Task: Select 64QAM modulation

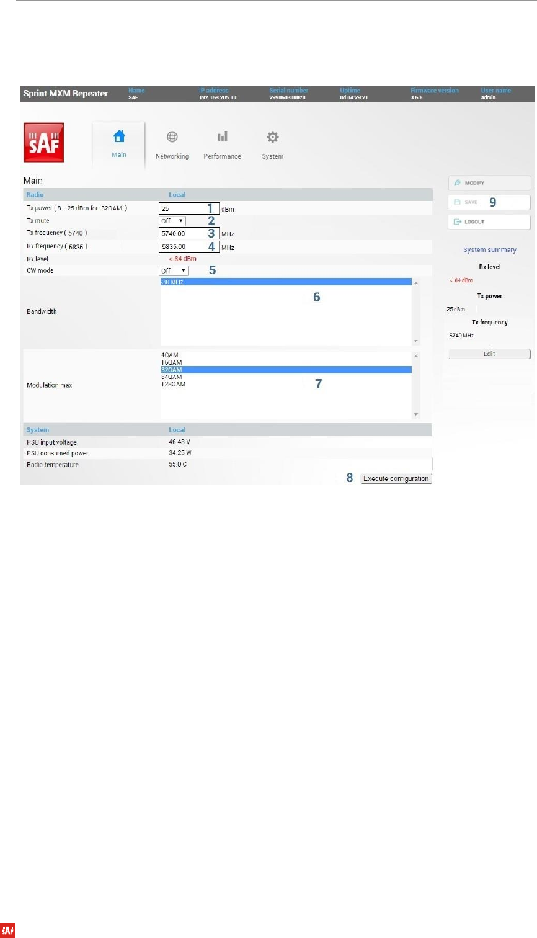Action: (286, 377)
